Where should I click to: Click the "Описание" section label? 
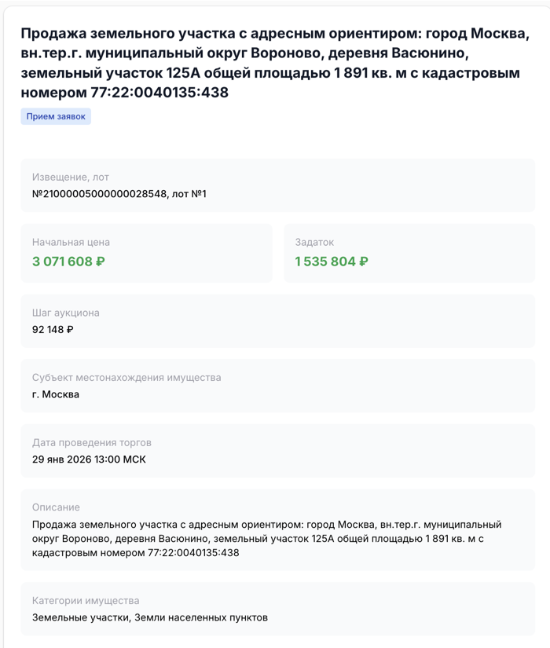pyautogui.click(x=56, y=507)
